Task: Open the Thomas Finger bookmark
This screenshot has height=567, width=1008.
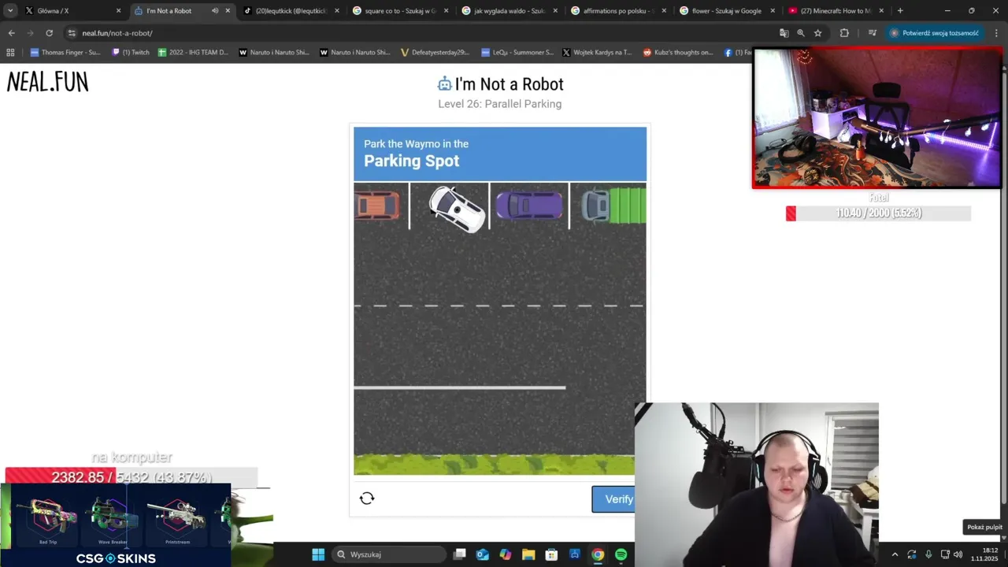Action: tap(65, 53)
